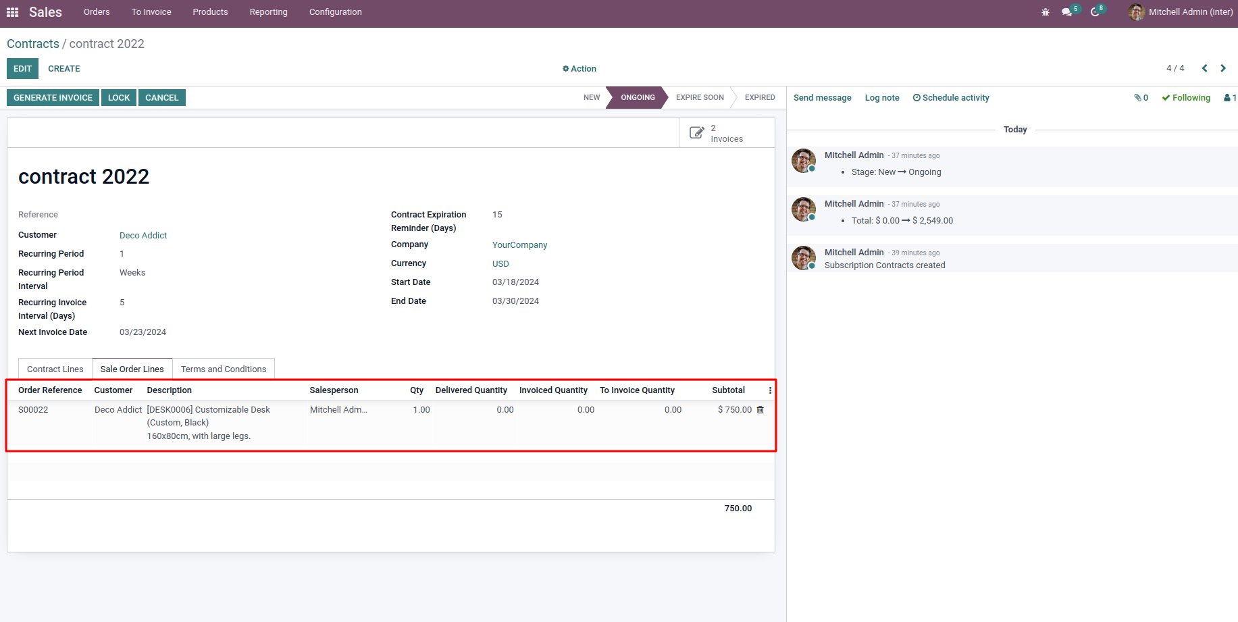Sort by Salesperson column header
The width and height of the screenshot is (1238, 622).
tap(334, 390)
